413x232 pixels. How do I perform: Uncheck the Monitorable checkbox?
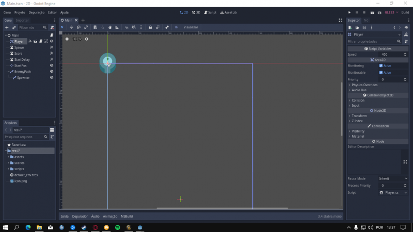[x=381, y=73]
